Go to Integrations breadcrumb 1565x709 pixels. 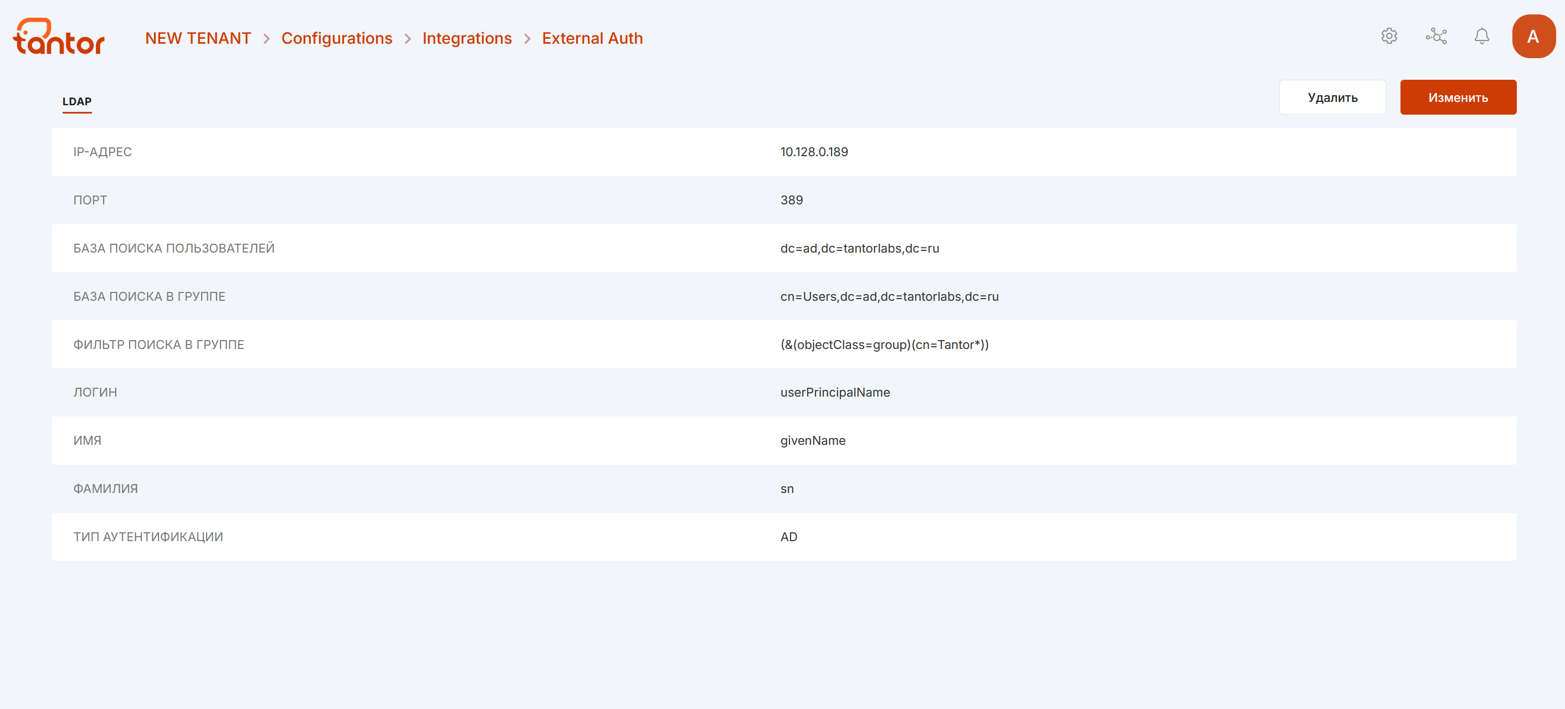pyautogui.click(x=467, y=38)
